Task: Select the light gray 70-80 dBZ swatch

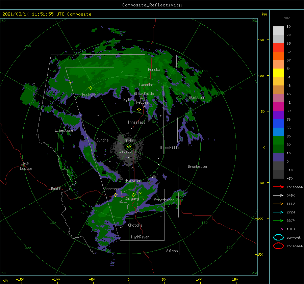Action: 278,31
